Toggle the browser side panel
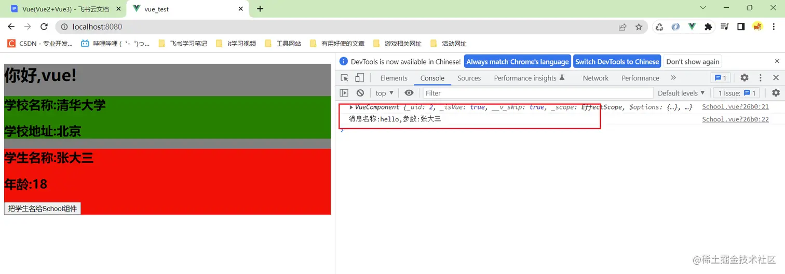The image size is (785, 274). pyautogui.click(x=741, y=27)
